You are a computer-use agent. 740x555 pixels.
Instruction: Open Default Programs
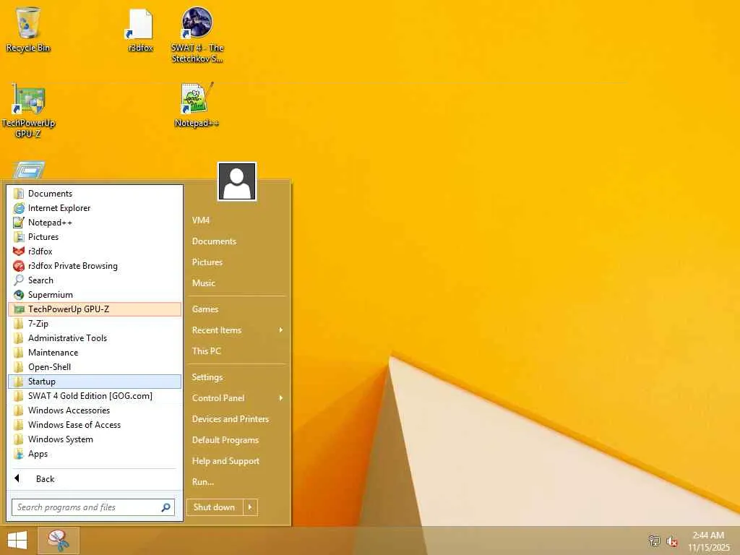pyautogui.click(x=237, y=440)
